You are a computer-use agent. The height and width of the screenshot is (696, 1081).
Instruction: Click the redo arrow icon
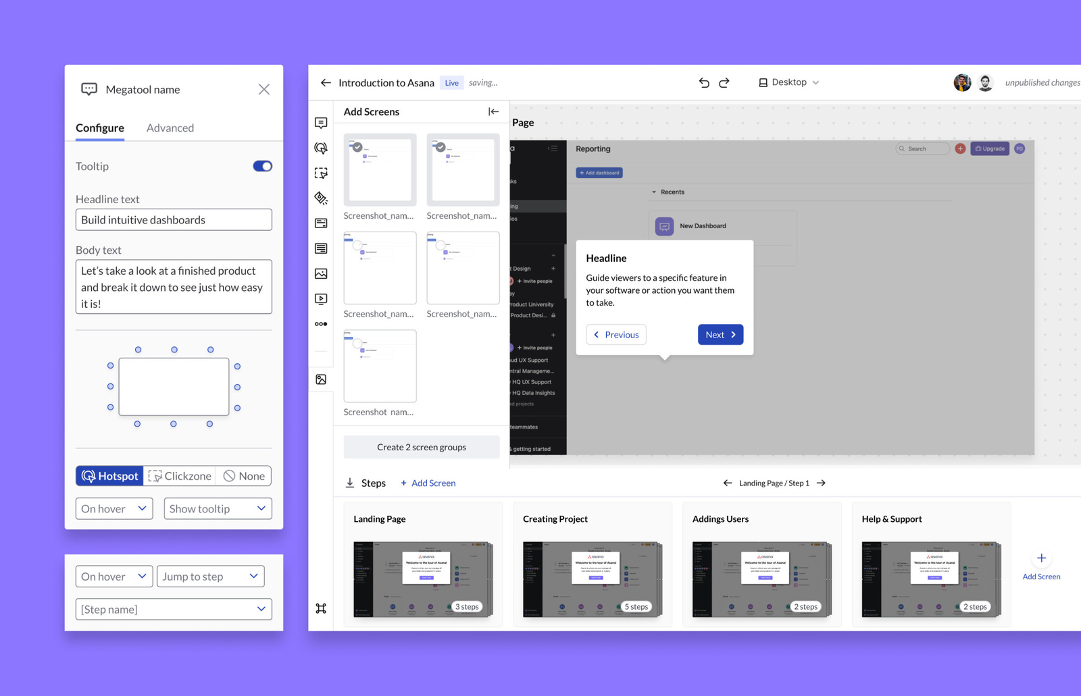724,82
